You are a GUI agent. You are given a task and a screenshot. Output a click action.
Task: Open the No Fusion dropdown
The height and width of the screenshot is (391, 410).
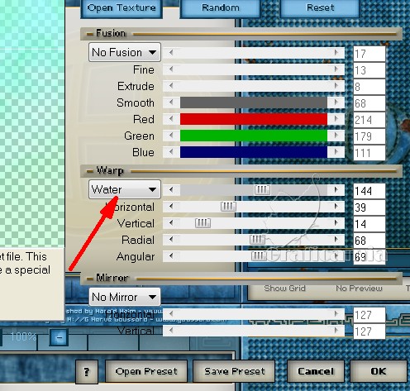pos(125,52)
